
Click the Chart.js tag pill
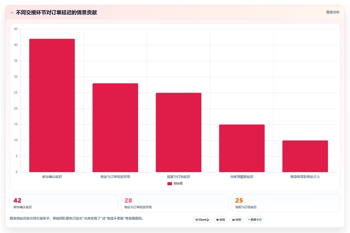(202, 220)
